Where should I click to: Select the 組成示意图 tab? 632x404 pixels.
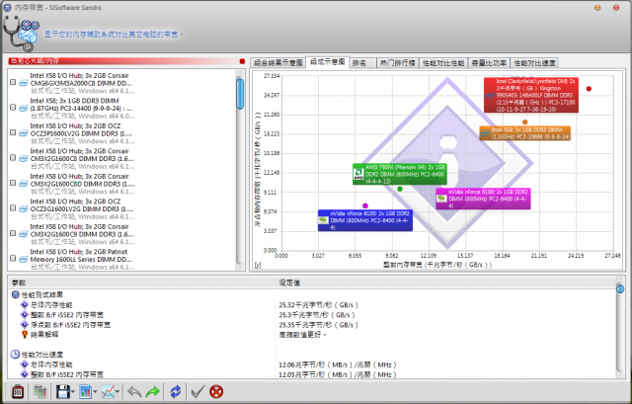[x=328, y=62]
